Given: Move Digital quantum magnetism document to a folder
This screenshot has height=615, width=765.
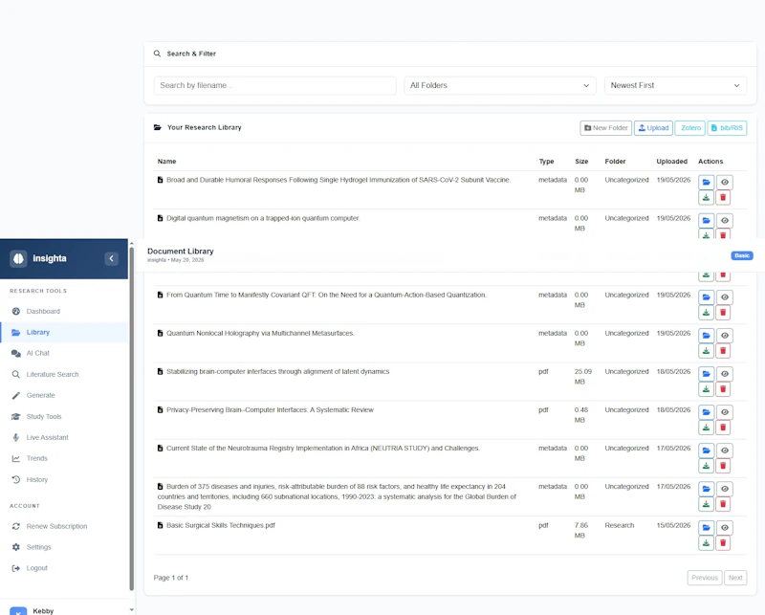Looking at the screenshot, I should pos(706,221).
